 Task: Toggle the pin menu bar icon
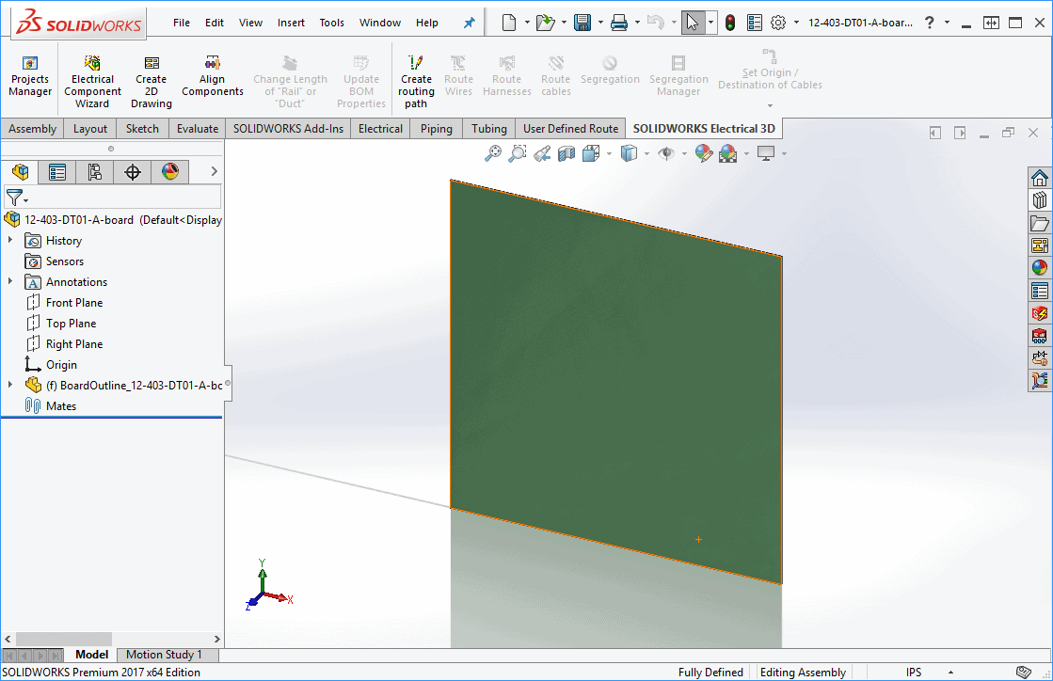coord(470,23)
